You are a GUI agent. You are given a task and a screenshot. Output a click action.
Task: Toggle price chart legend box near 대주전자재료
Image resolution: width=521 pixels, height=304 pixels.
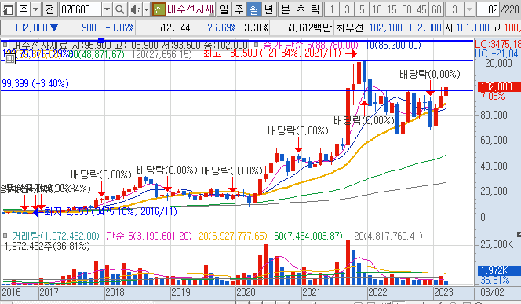click(x=5, y=45)
